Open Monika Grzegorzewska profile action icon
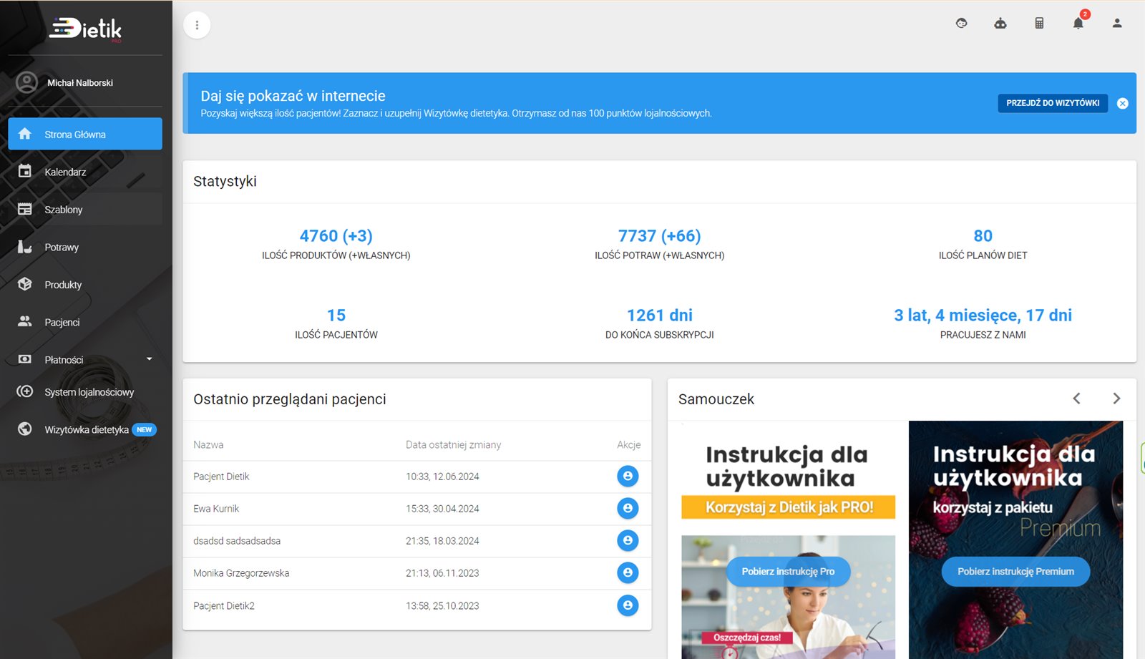This screenshot has width=1145, height=659. point(628,572)
